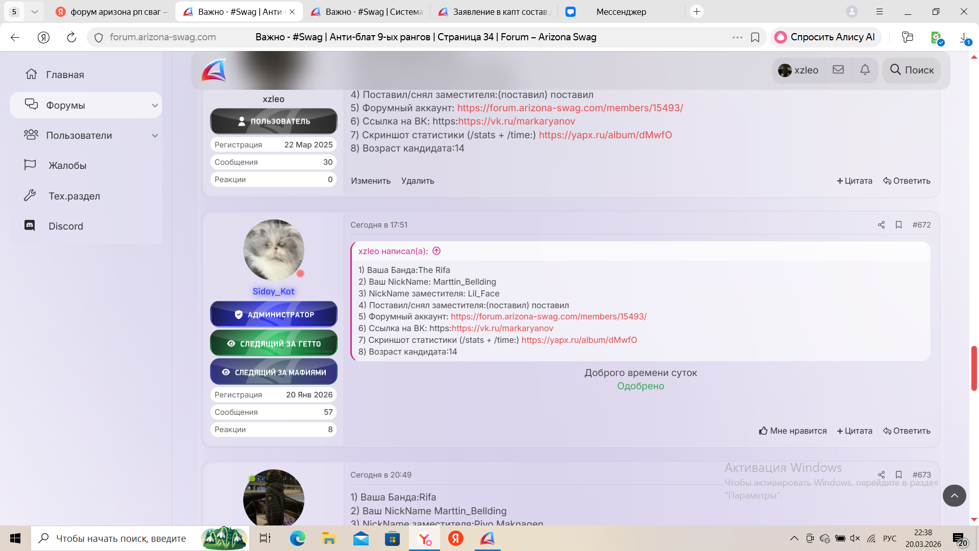Click Мне нравится on Sidoy_Kot's post
The height and width of the screenshot is (551, 979).
[x=792, y=431]
